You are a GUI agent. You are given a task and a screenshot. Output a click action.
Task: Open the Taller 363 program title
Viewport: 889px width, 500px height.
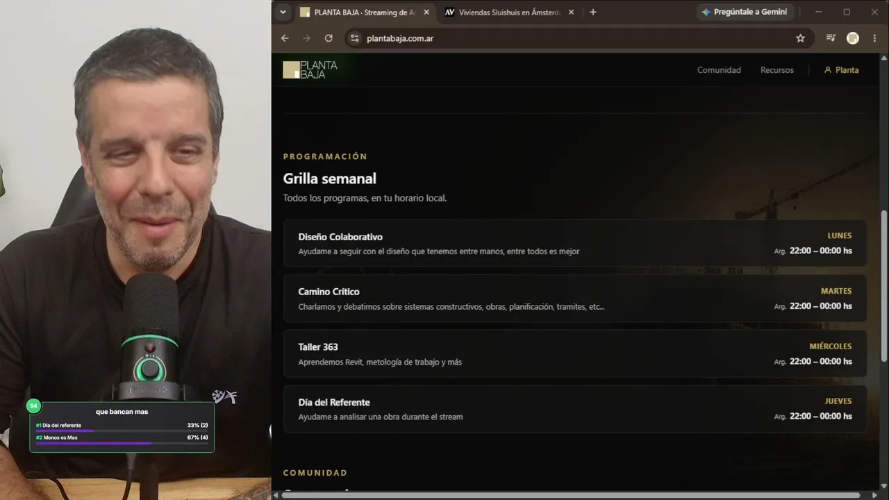point(318,347)
